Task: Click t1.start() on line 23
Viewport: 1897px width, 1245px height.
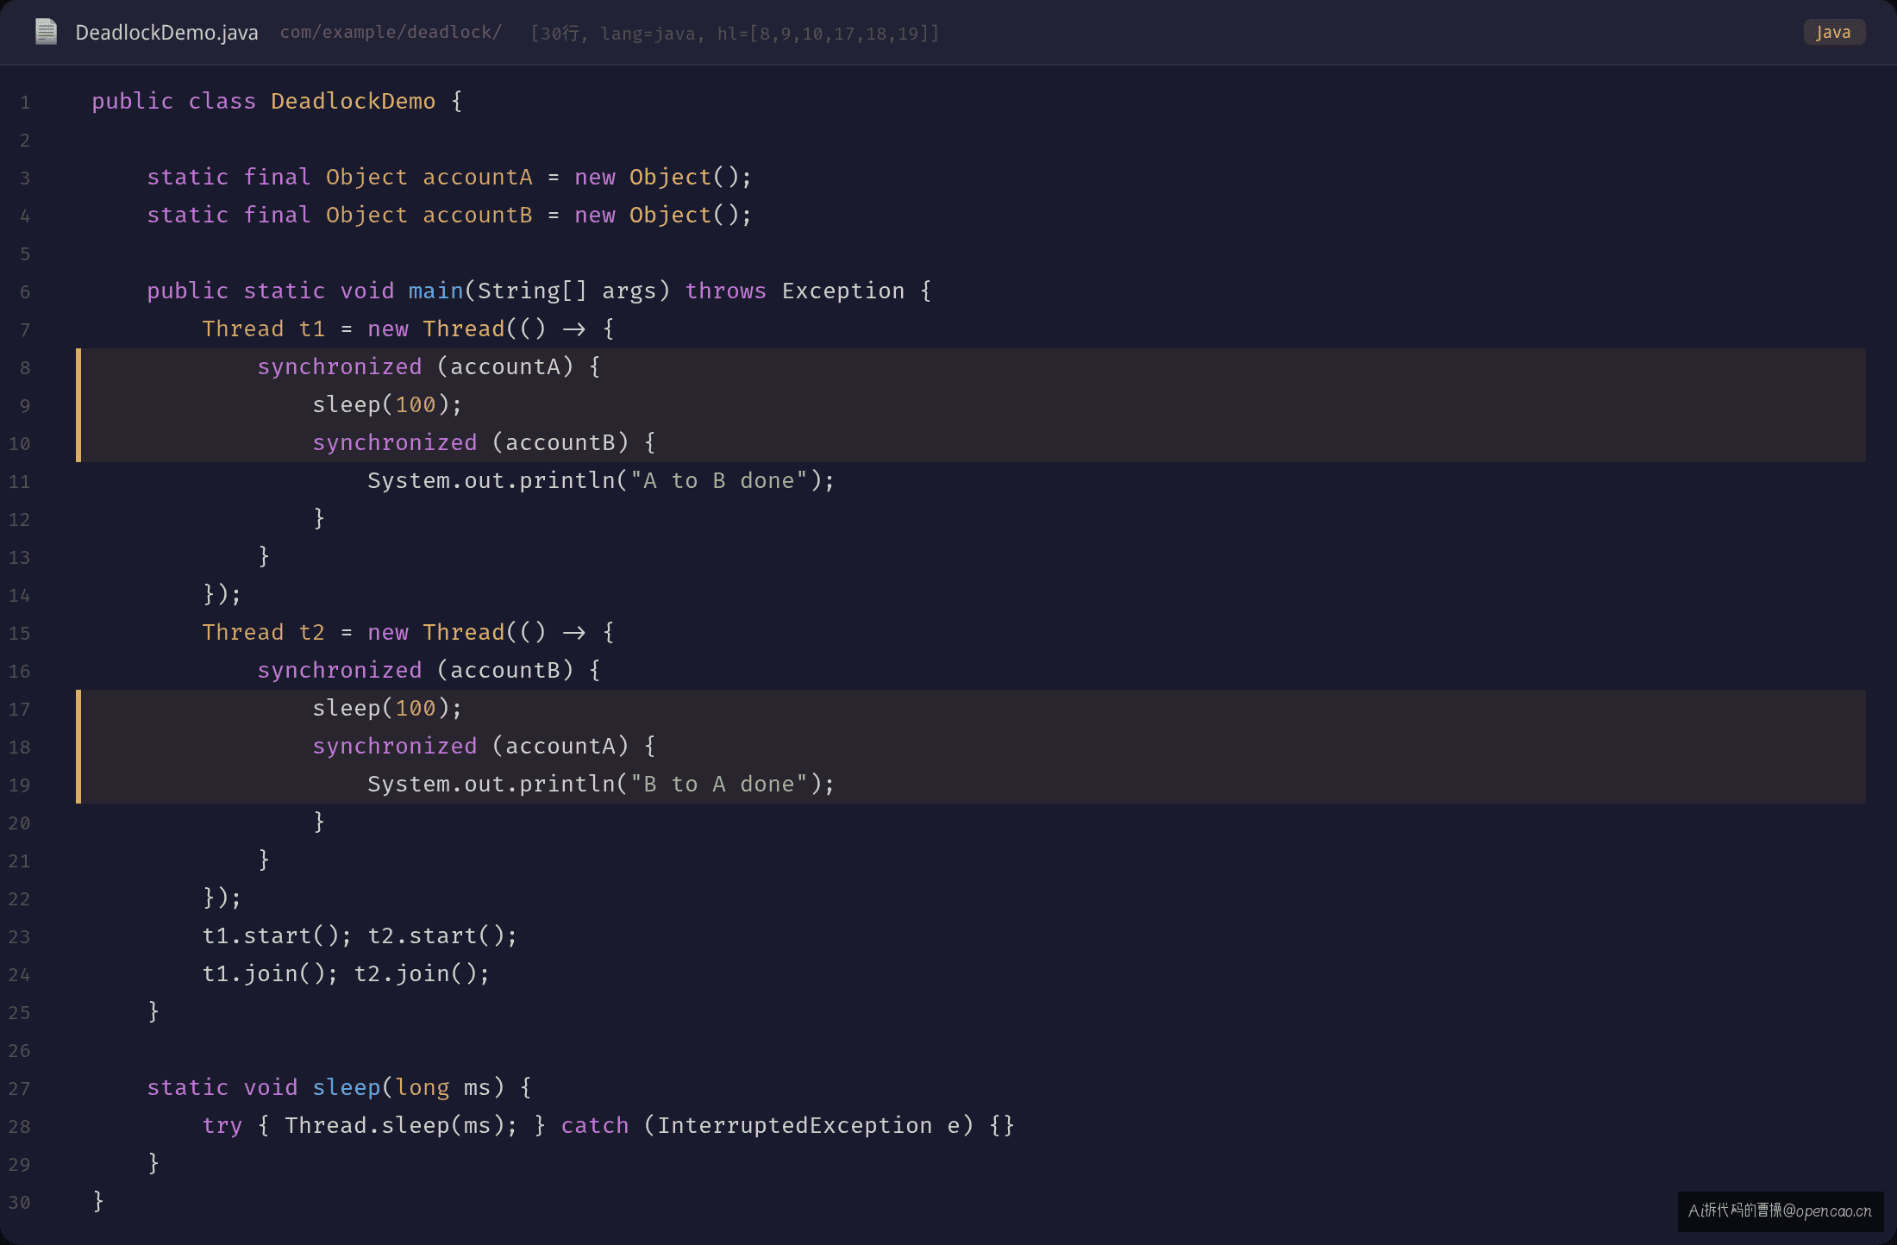Action: coord(271,935)
